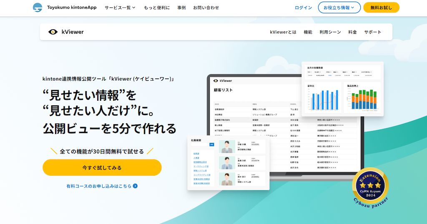Click arrow icon beside 有料コース link
The image size is (427, 224).
(135, 186)
